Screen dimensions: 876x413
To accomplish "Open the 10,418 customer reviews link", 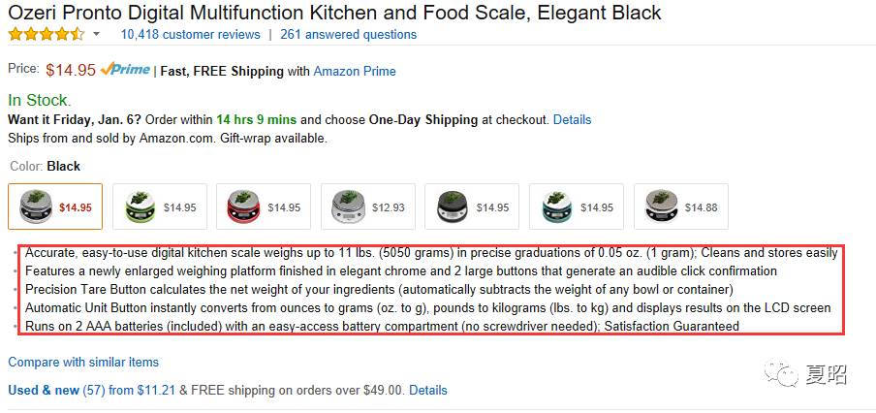I will click(x=190, y=34).
